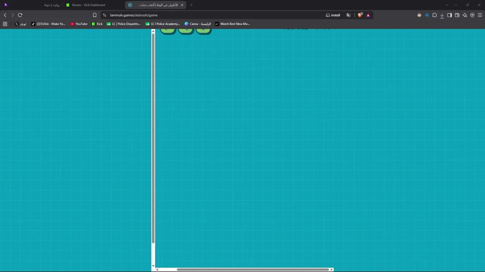Screen dimensions: 485x272
Task: Click the game panel's vertical scrollbar thumb
Action: point(153,139)
